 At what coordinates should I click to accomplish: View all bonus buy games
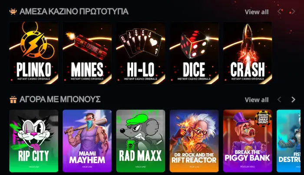coord(257,100)
